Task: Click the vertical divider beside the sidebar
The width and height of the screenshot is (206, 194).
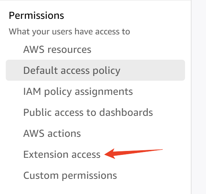Action: (191, 97)
